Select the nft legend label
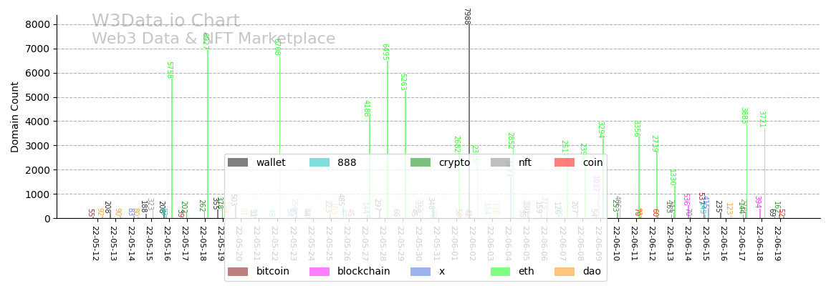Screen dimensions: 831x286 525,163
